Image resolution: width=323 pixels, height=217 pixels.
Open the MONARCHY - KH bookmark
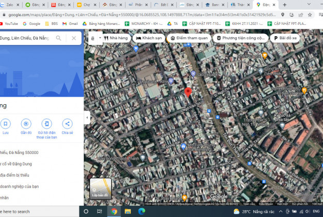point(144,24)
